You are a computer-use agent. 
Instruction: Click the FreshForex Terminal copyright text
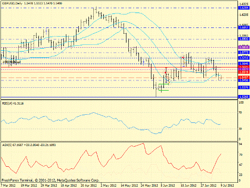50,180
